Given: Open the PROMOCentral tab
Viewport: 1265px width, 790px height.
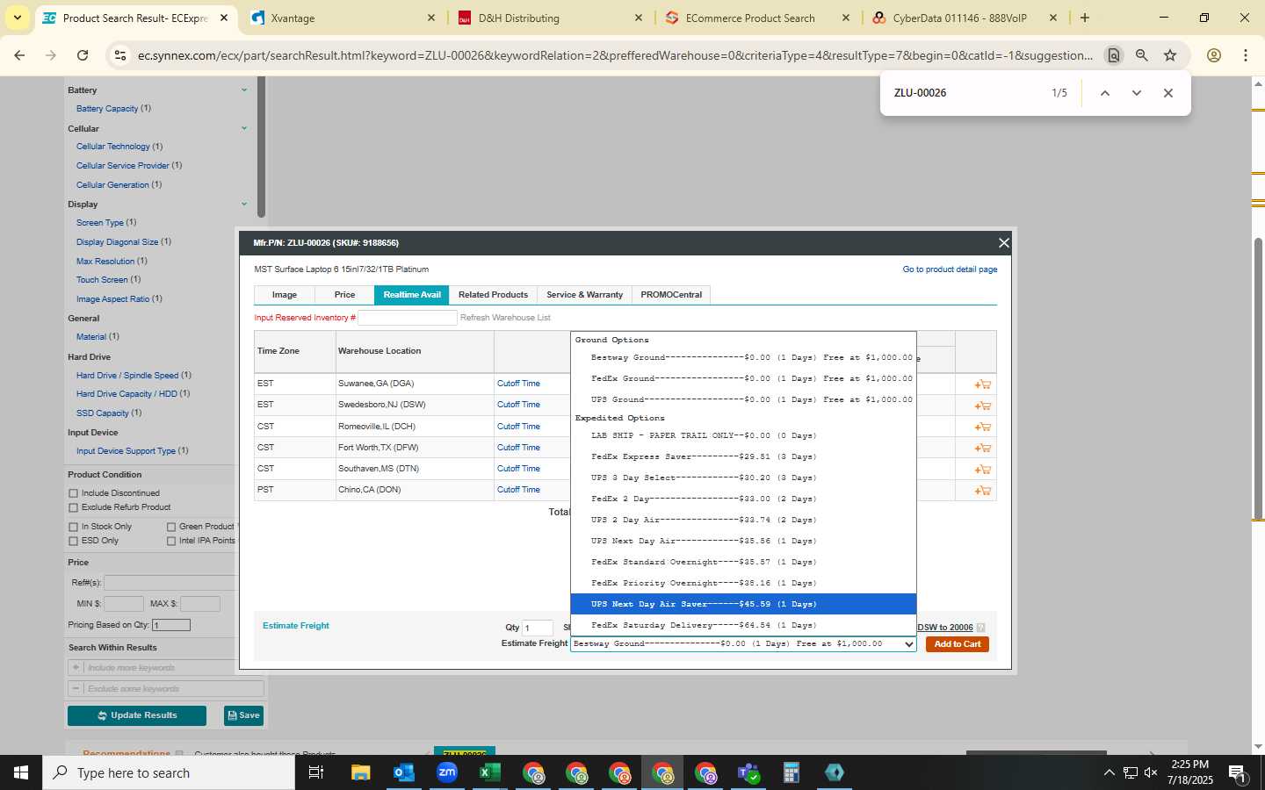Looking at the screenshot, I should [x=671, y=295].
